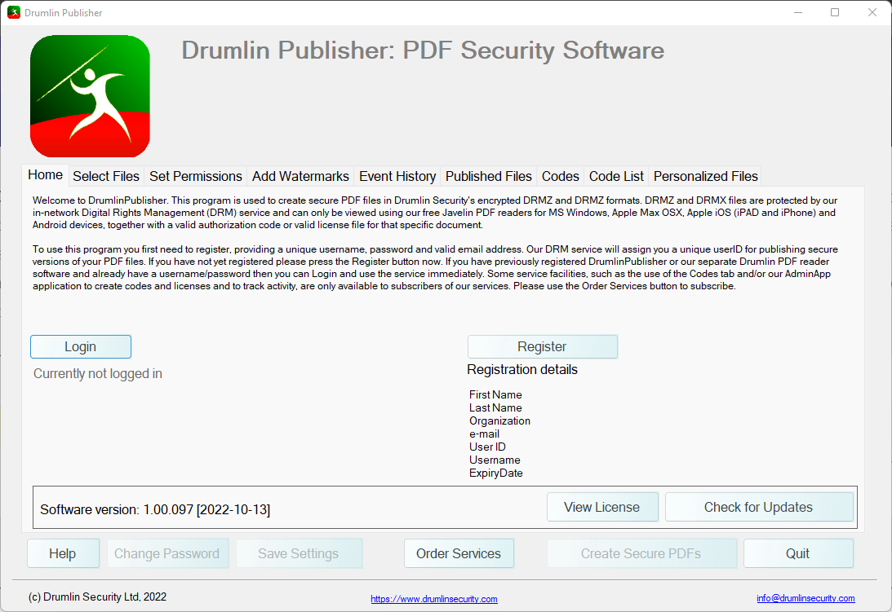Open the Help dialog
Viewport: 892px width, 612px height.
63,553
